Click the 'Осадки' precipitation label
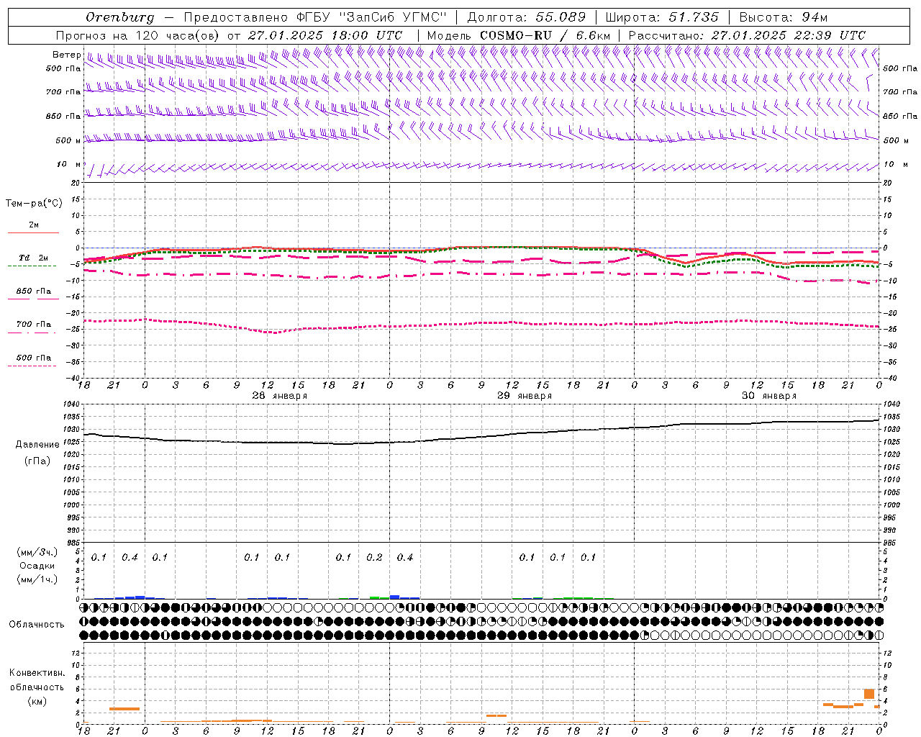 [37, 566]
